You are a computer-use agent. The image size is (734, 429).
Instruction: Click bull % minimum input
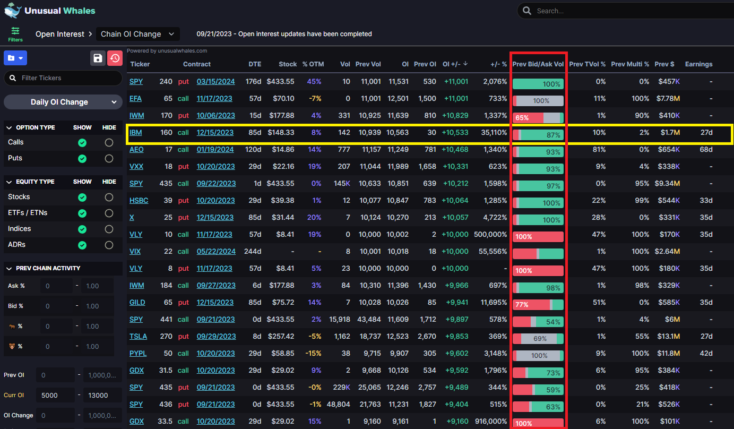point(56,326)
